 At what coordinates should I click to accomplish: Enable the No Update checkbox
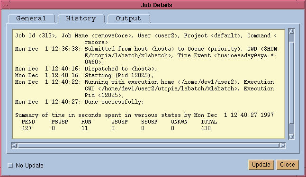(x=10, y=166)
